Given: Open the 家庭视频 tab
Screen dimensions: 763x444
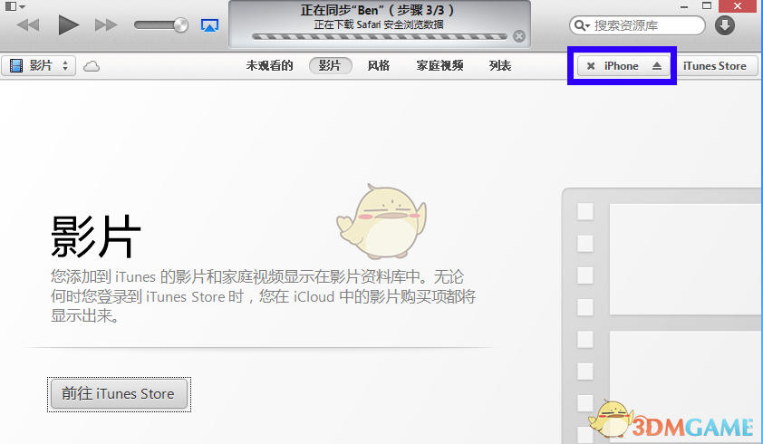Looking at the screenshot, I should [x=439, y=66].
